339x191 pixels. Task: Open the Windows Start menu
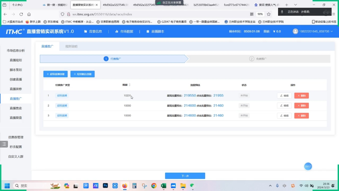(7, 186)
